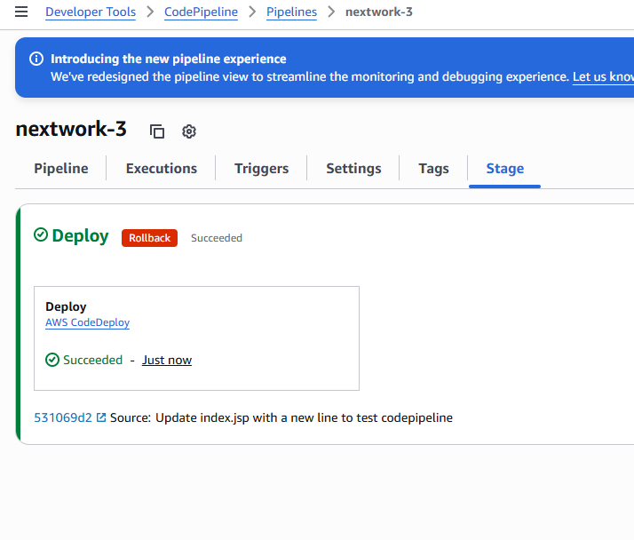The image size is (634, 540).
Task: Open commit 531069d2 link
Action: (62, 417)
